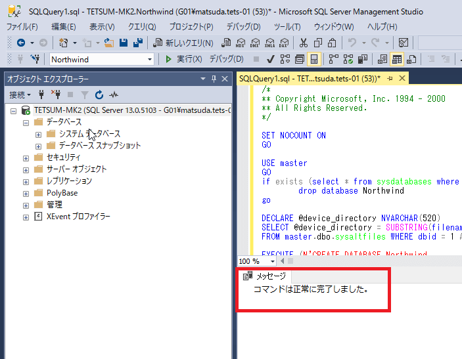
Task: Click the Disconnect plug icon with red X
Action: tap(55, 95)
